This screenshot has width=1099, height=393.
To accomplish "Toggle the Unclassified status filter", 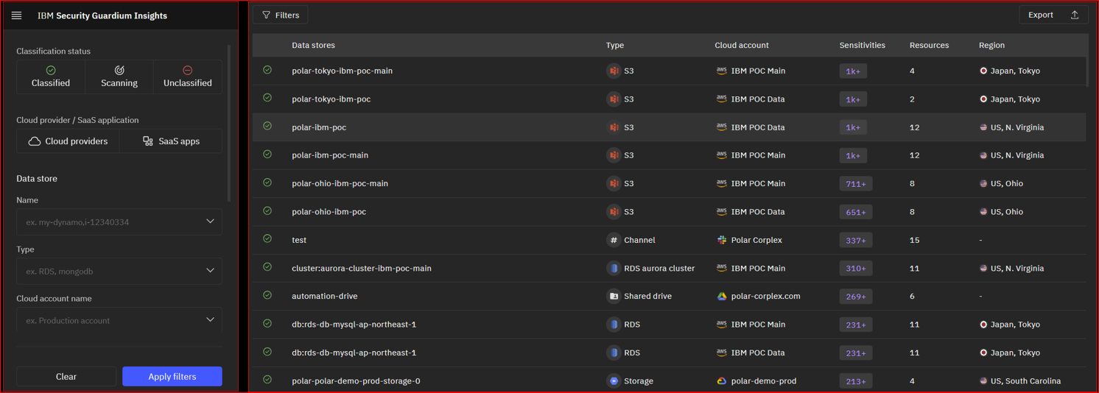I will (x=187, y=77).
